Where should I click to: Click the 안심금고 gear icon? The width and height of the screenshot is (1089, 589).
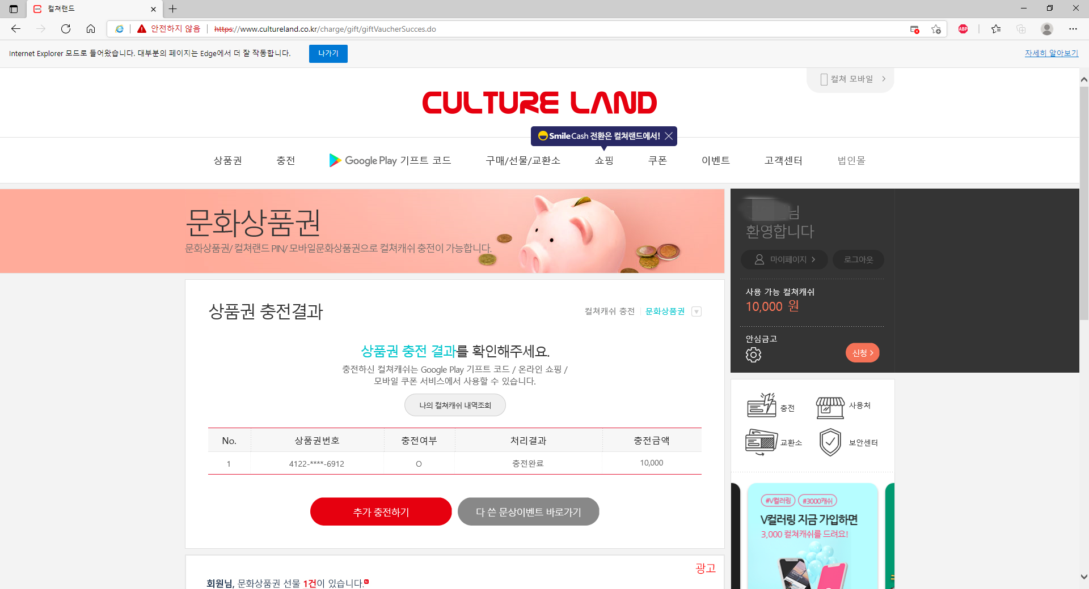pyautogui.click(x=753, y=355)
